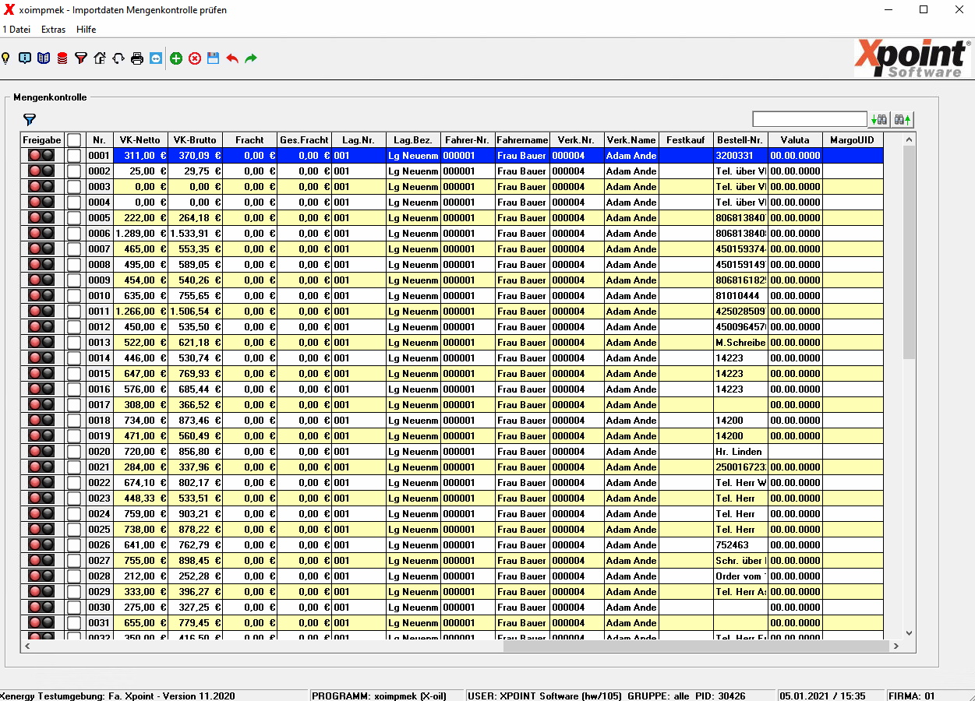The height and width of the screenshot is (701, 975).
Task: Select the Bestell-Nr. cell Hr. Linden
Action: [x=740, y=452]
